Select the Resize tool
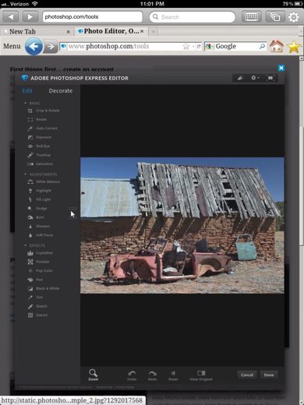The image size is (304, 405). [x=37, y=119]
